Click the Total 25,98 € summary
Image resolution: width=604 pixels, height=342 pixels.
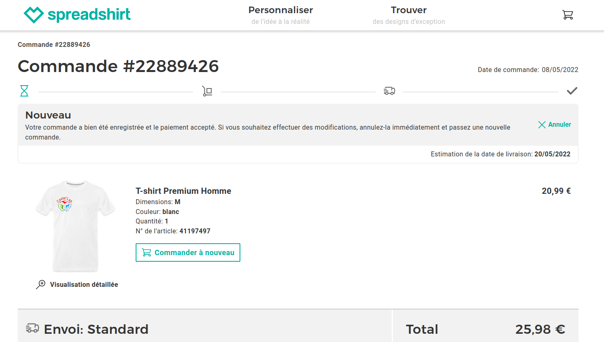pos(485,329)
